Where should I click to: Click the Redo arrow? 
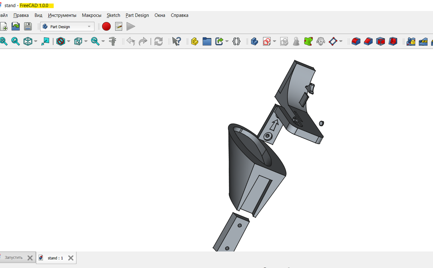click(143, 41)
